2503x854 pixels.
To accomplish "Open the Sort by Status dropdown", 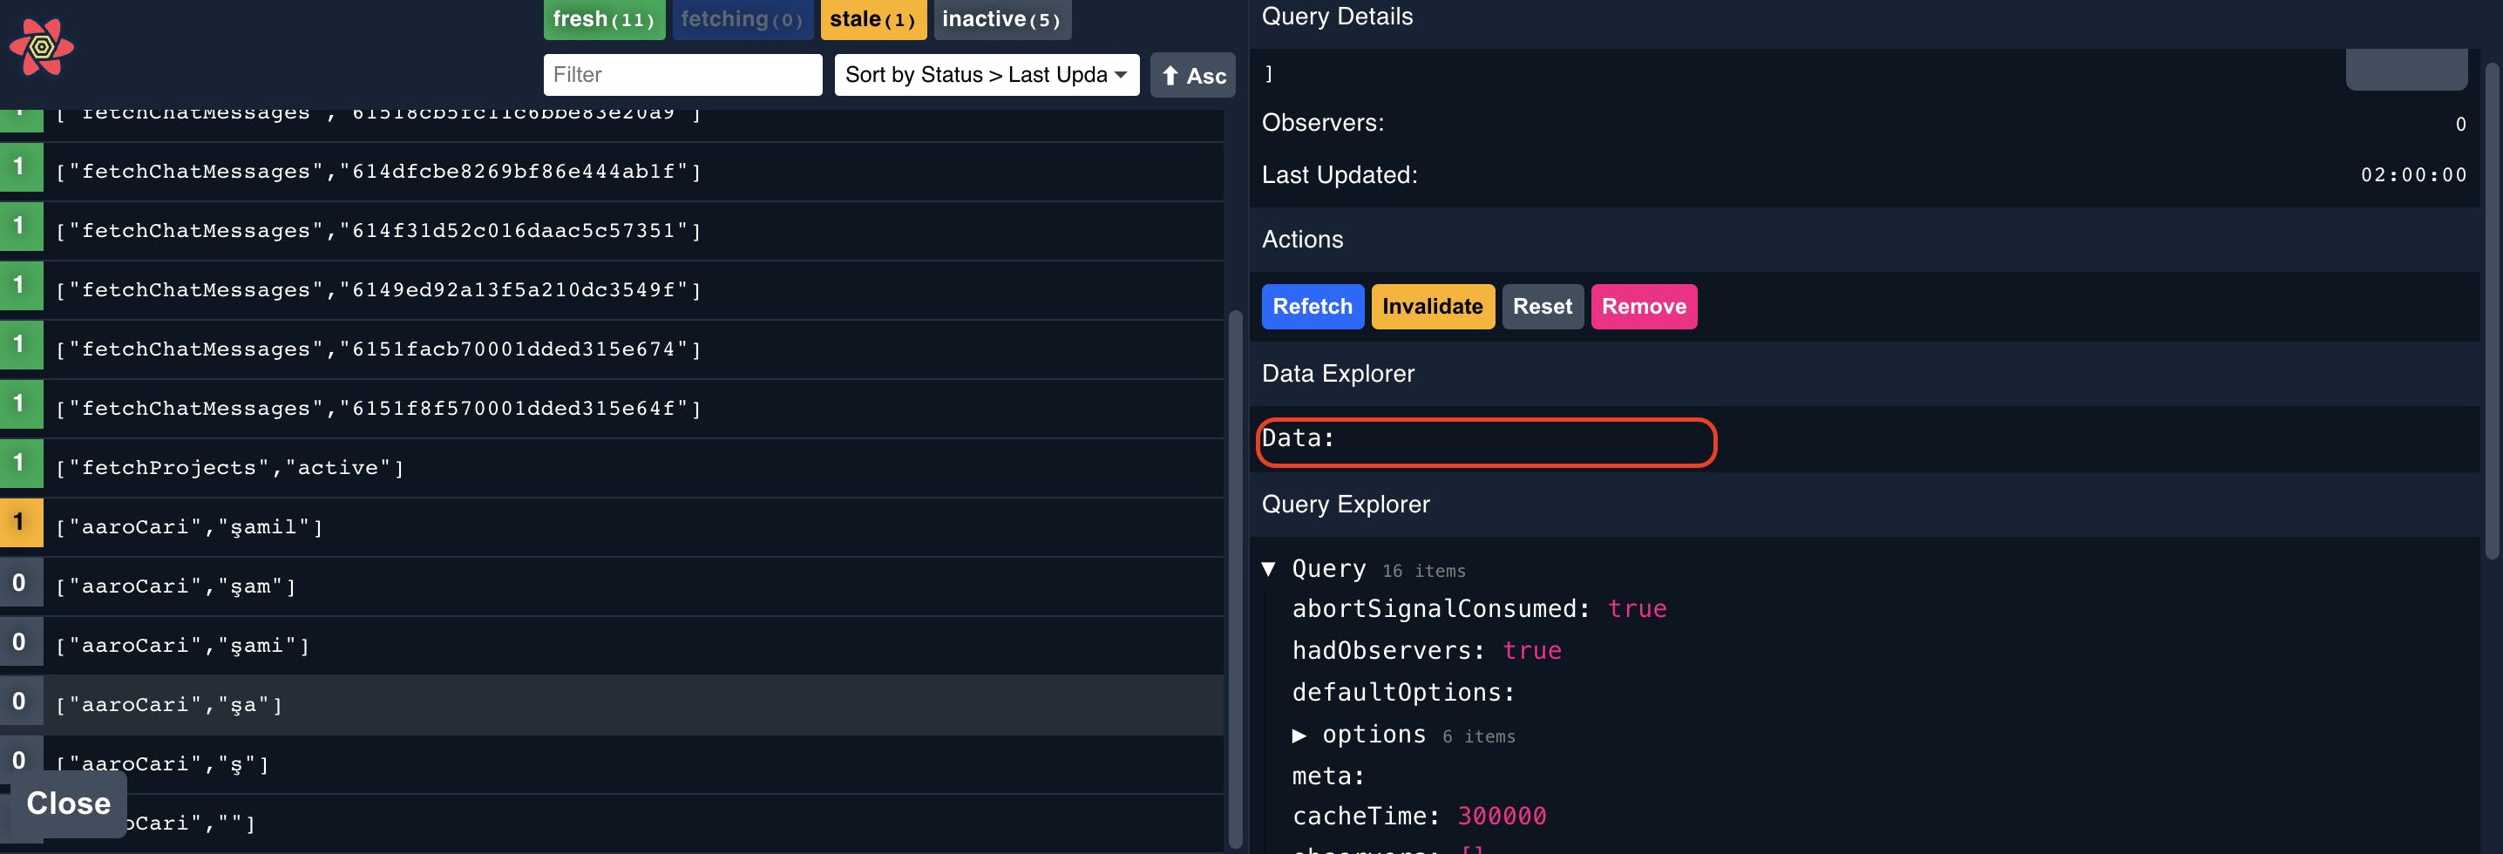I will point(987,75).
